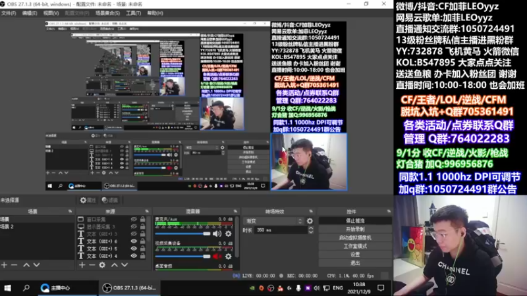Move the source up with the arrow
527x296 pixels.
pos(114,265)
